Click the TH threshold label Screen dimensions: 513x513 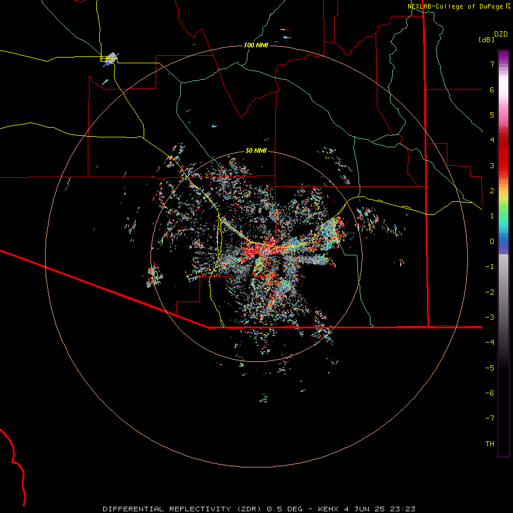pos(490,444)
